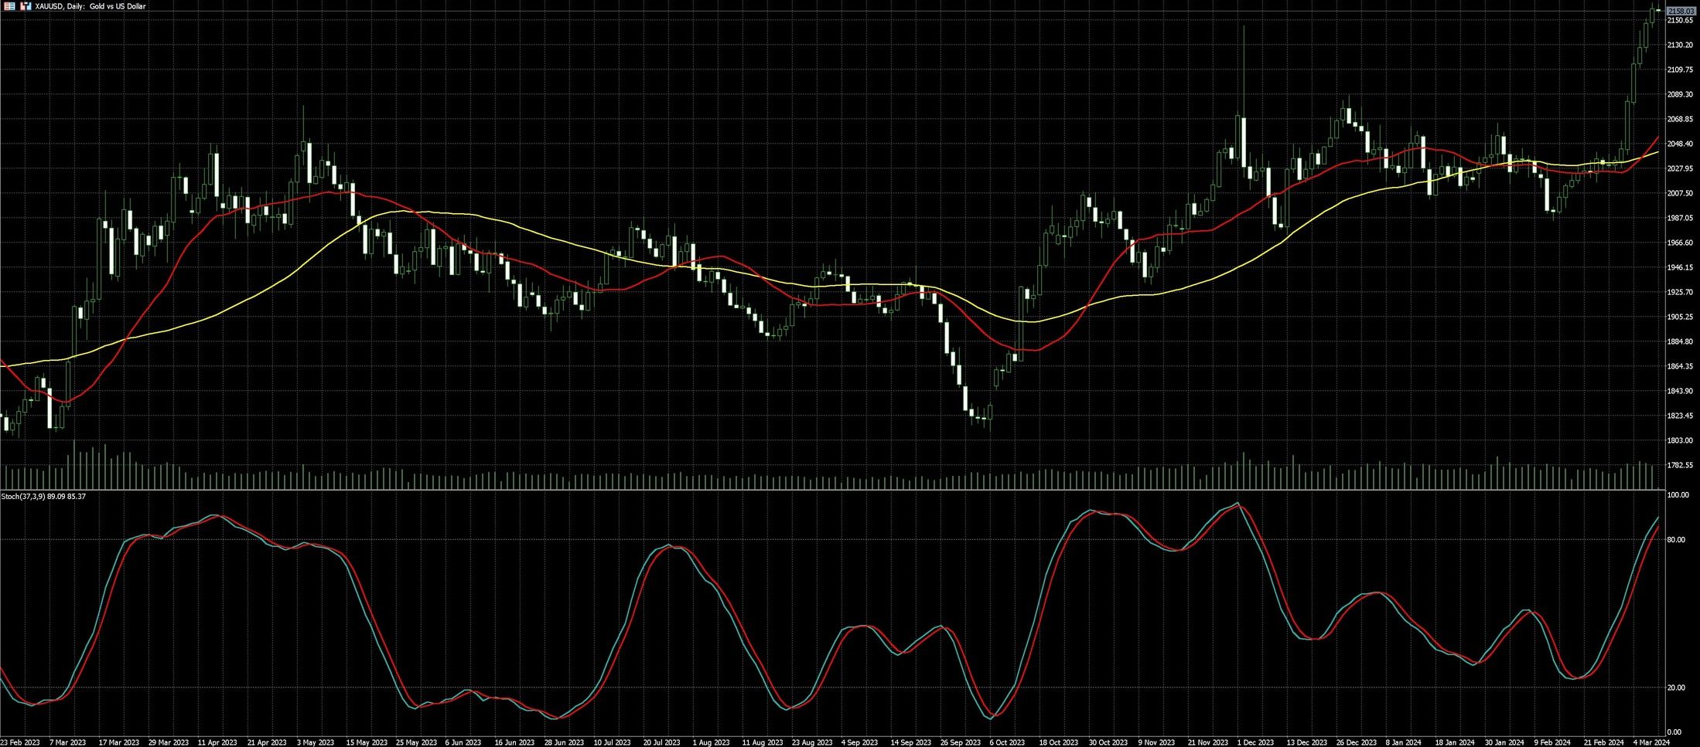
Task: Open the Depth of Market grid icon
Action: pos(9,6)
